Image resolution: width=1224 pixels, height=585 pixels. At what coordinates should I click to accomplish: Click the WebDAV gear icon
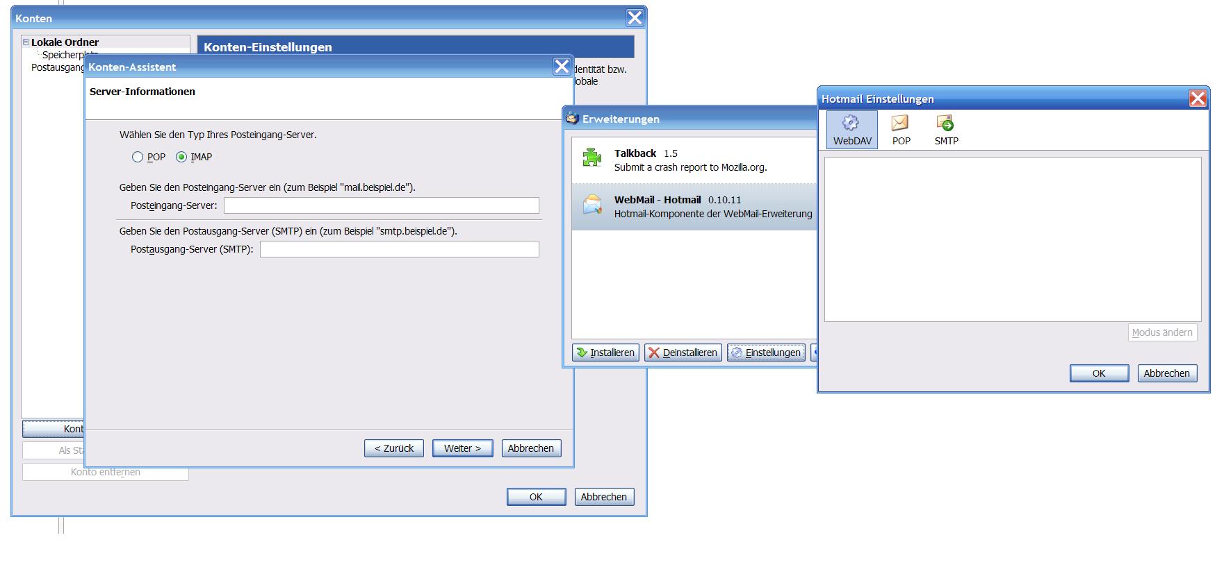pyautogui.click(x=851, y=123)
